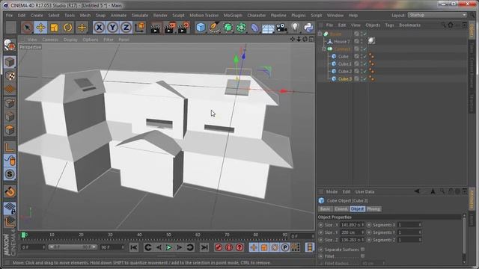Screen dimensions: 479x269
Task: Open the viewport Options menu
Action: click(91, 40)
